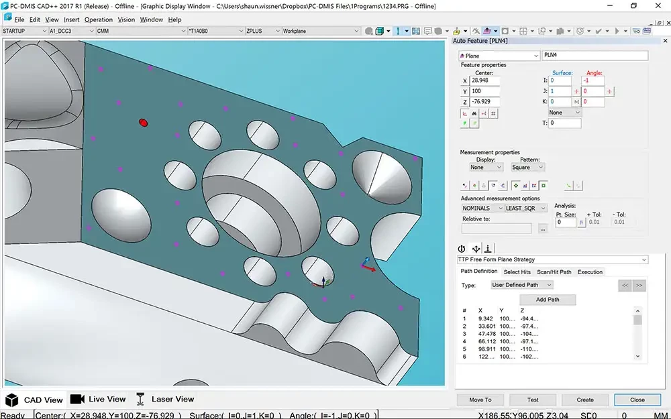Open the Pattern dropdown showing Square
The width and height of the screenshot is (671, 419).
point(527,168)
